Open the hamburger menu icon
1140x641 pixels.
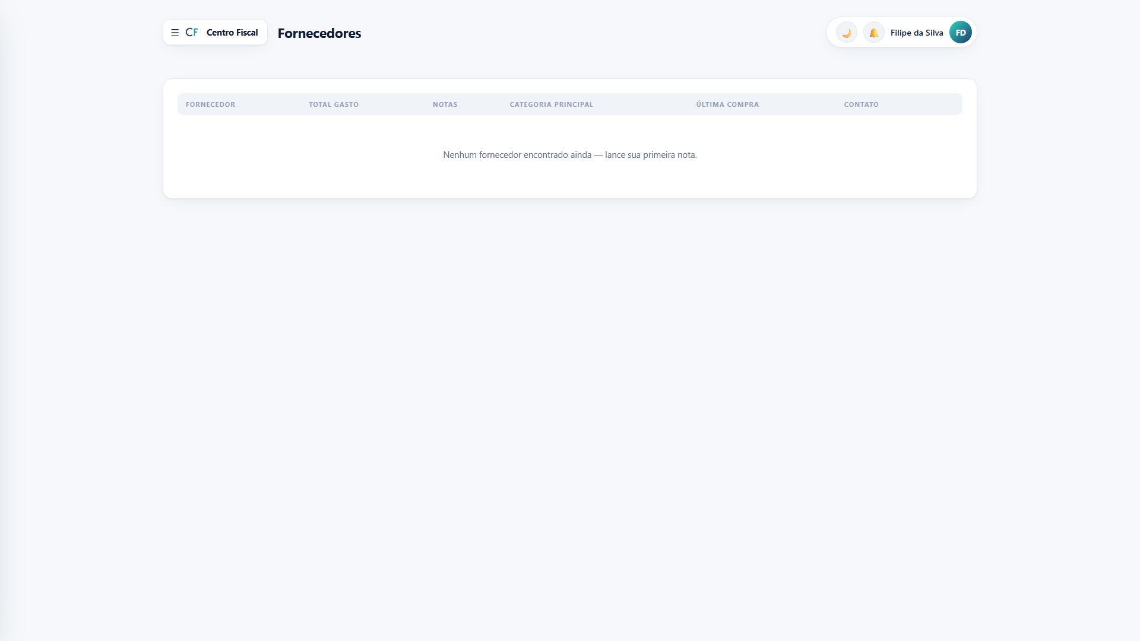(x=175, y=33)
